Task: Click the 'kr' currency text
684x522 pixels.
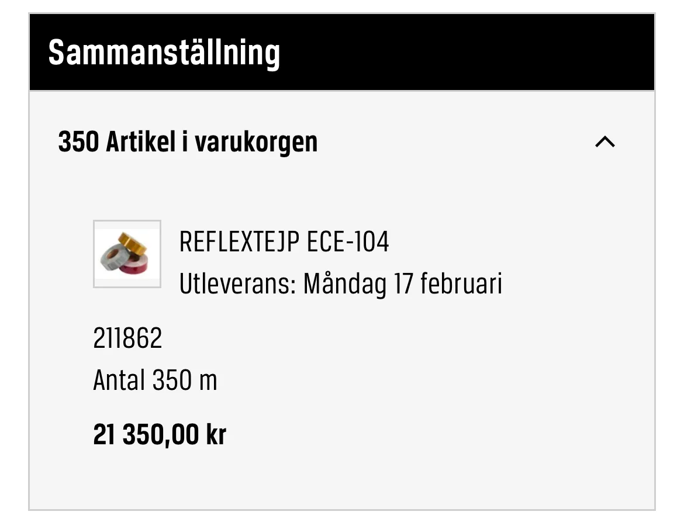Action: tap(216, 435)
